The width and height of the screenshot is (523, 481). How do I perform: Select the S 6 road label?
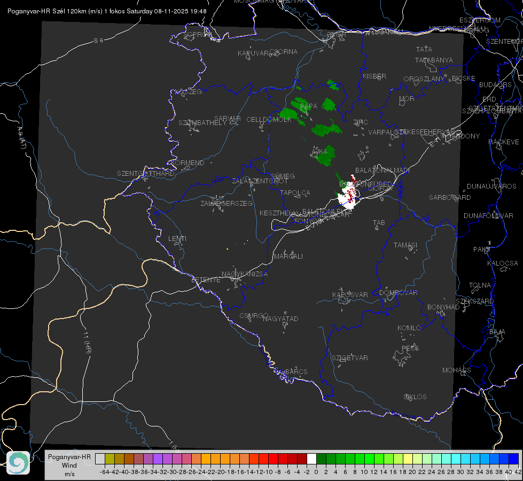pyautogui.click(x=98, y=41)
